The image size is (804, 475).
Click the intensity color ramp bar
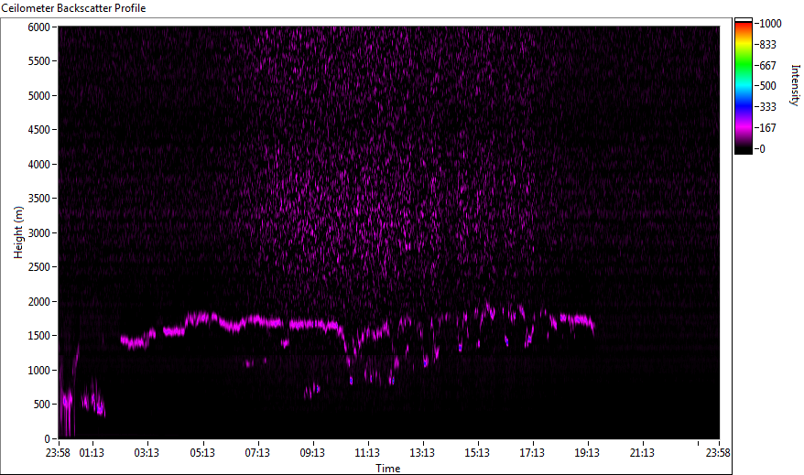point(743,86)
